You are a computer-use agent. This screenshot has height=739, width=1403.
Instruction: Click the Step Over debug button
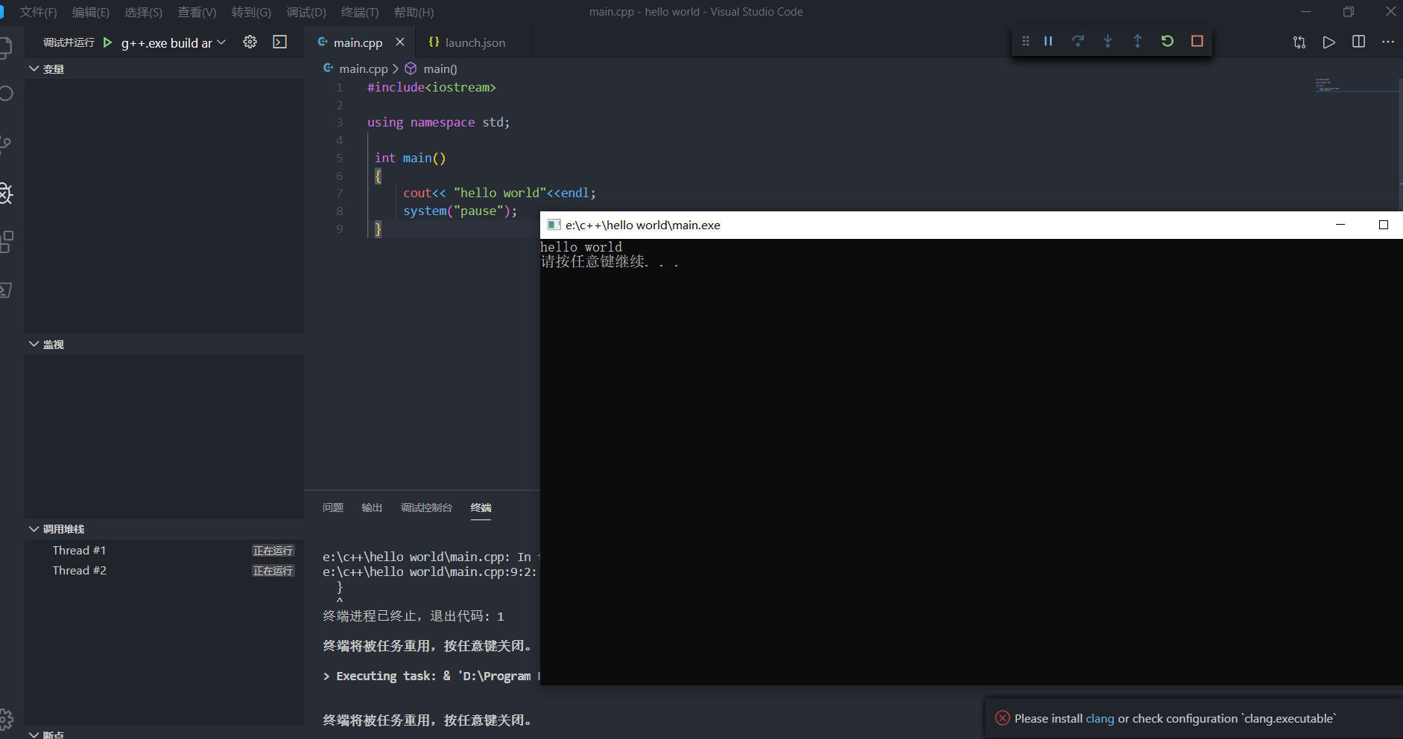coord(1077,42)
